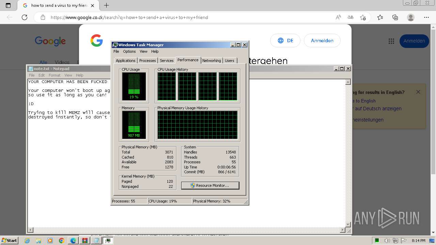
Task: Open Task Manager File menu
Action: pyautogui.click(x=116, y=51)
